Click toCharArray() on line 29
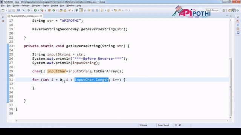The height and width of the screenshot is (135, 241). (x=107, y=71)
